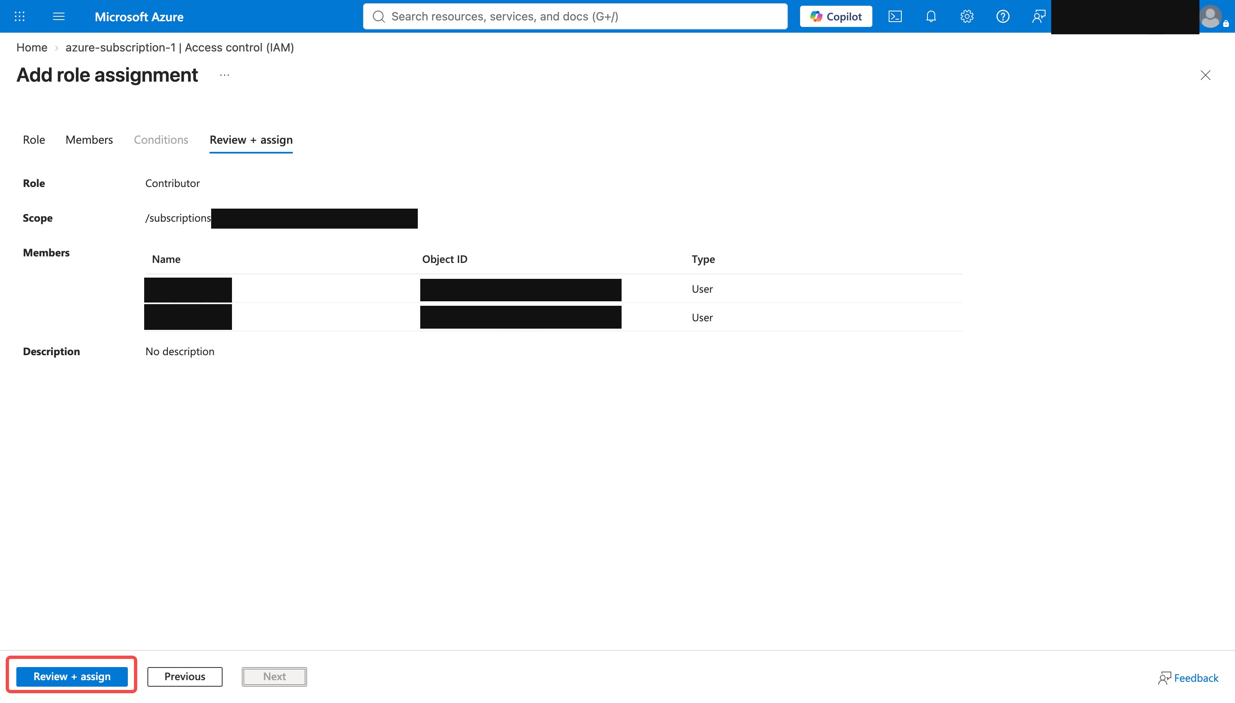Viewport: 1235px width, 703px height.
Task: Open the hamburger portal menu
Action: tap(58, 16)
